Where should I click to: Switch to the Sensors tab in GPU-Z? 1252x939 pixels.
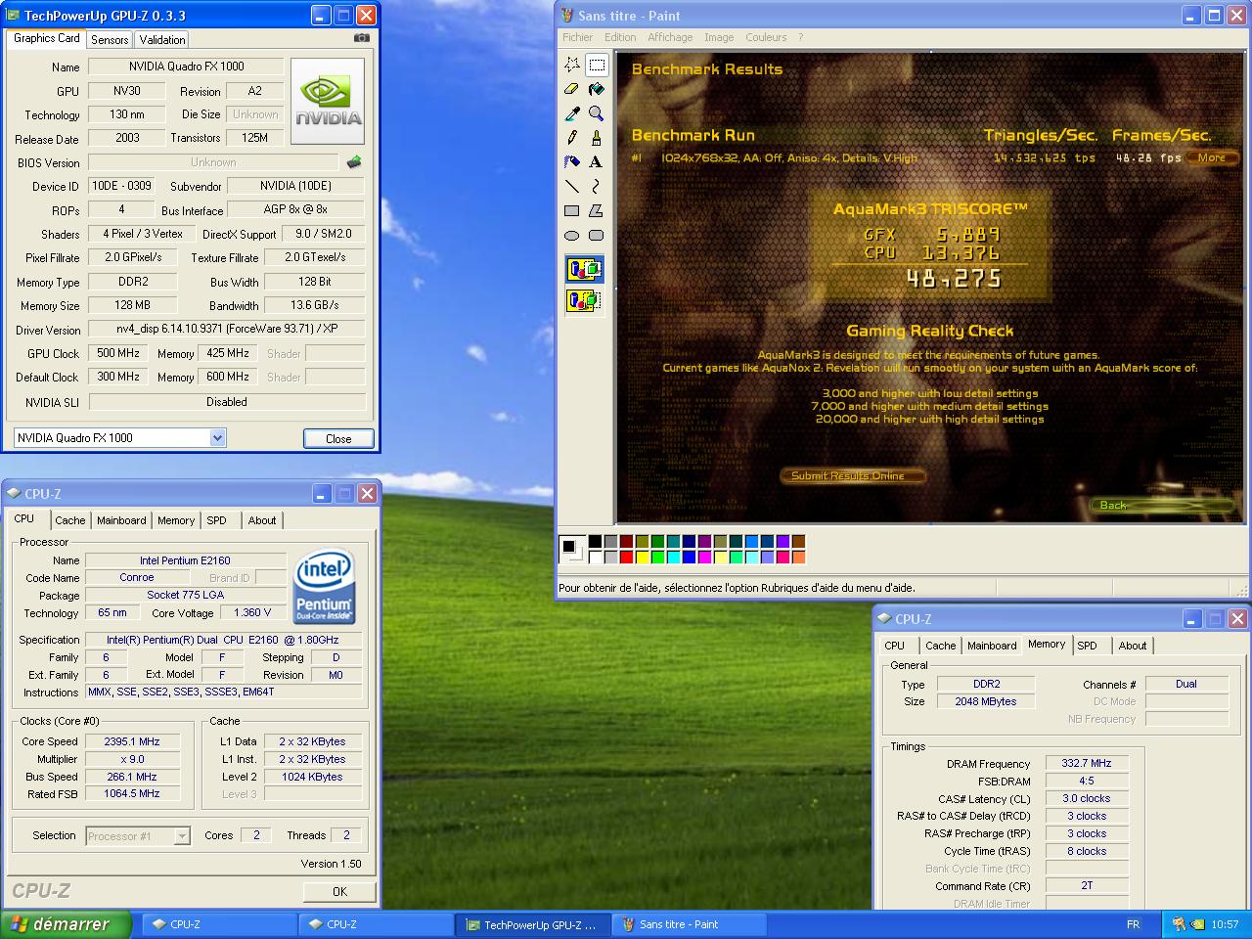(110, 39)
